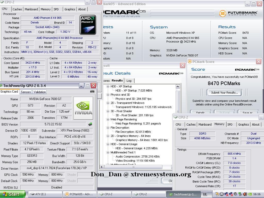Click the horizontal scrollbar thumb in Result Details
This screenshot has height=198, width=264.
point(133,167)
